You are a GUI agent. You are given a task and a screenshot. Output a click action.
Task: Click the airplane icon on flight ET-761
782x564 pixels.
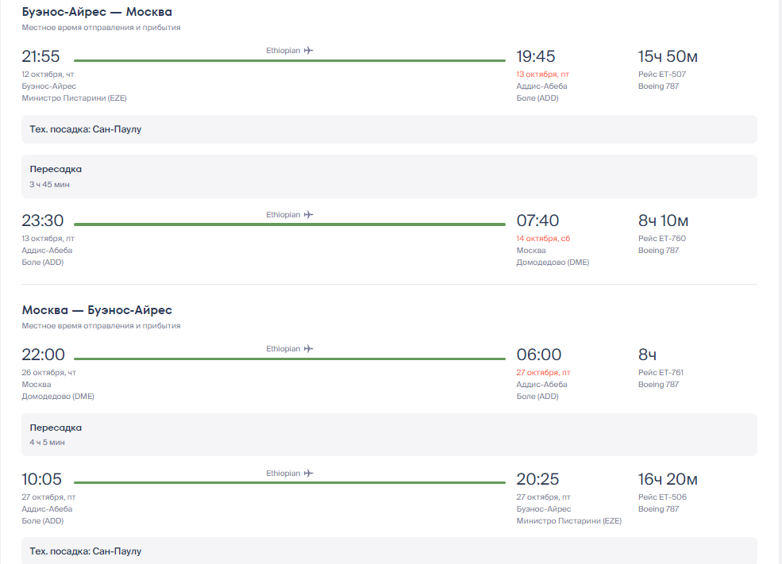[308, 349]
